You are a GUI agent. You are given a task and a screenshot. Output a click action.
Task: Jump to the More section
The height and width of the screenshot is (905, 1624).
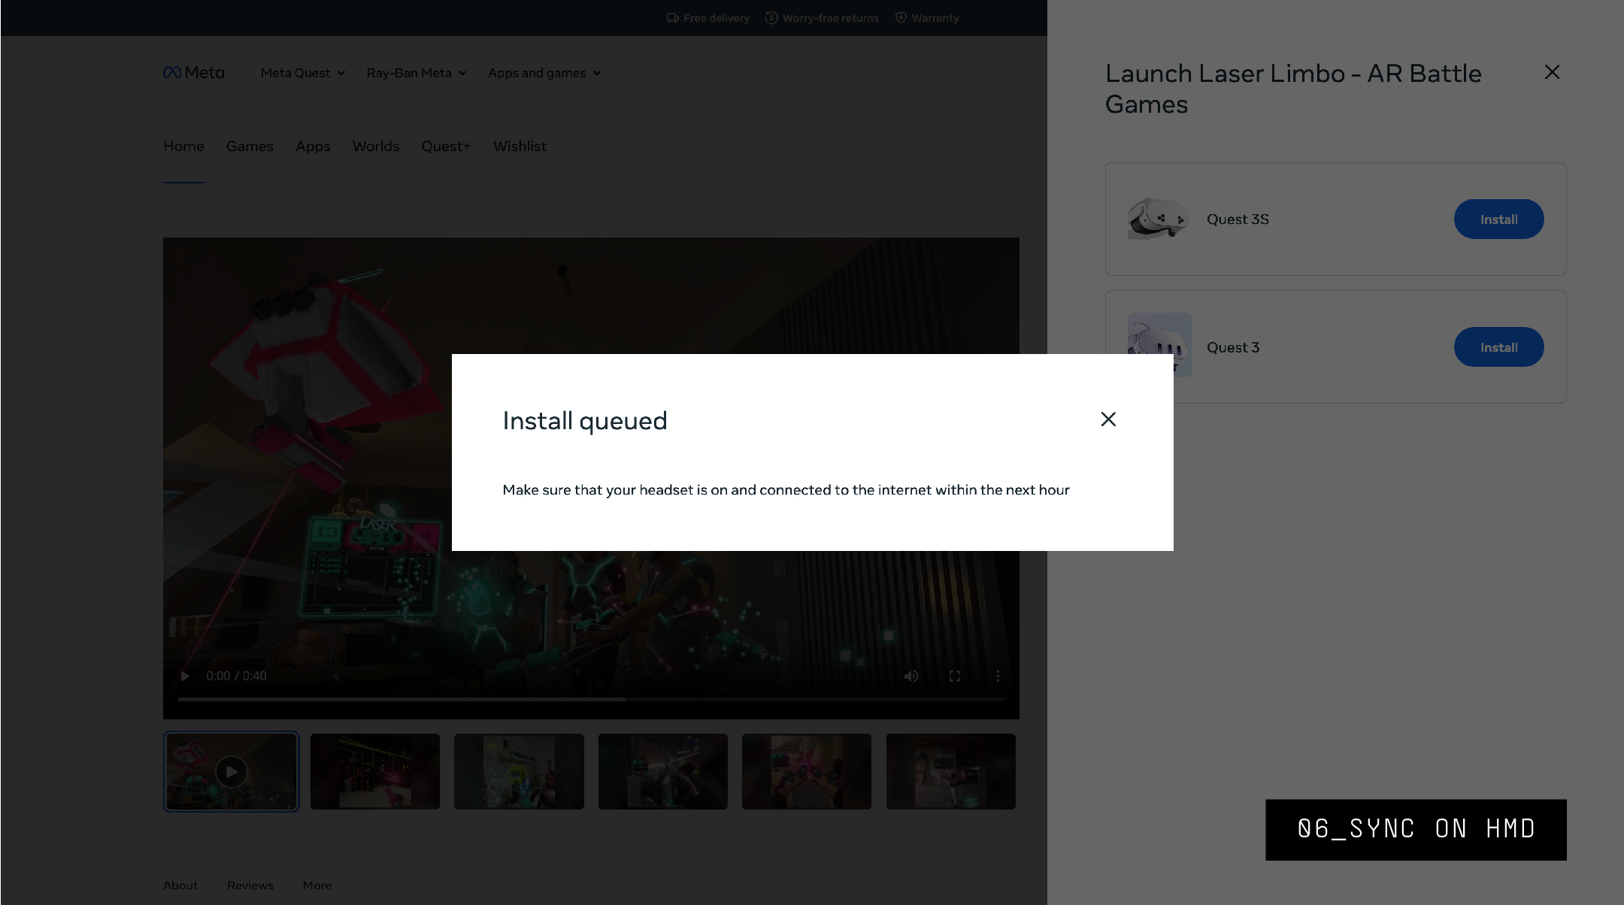tap(317, 885)
